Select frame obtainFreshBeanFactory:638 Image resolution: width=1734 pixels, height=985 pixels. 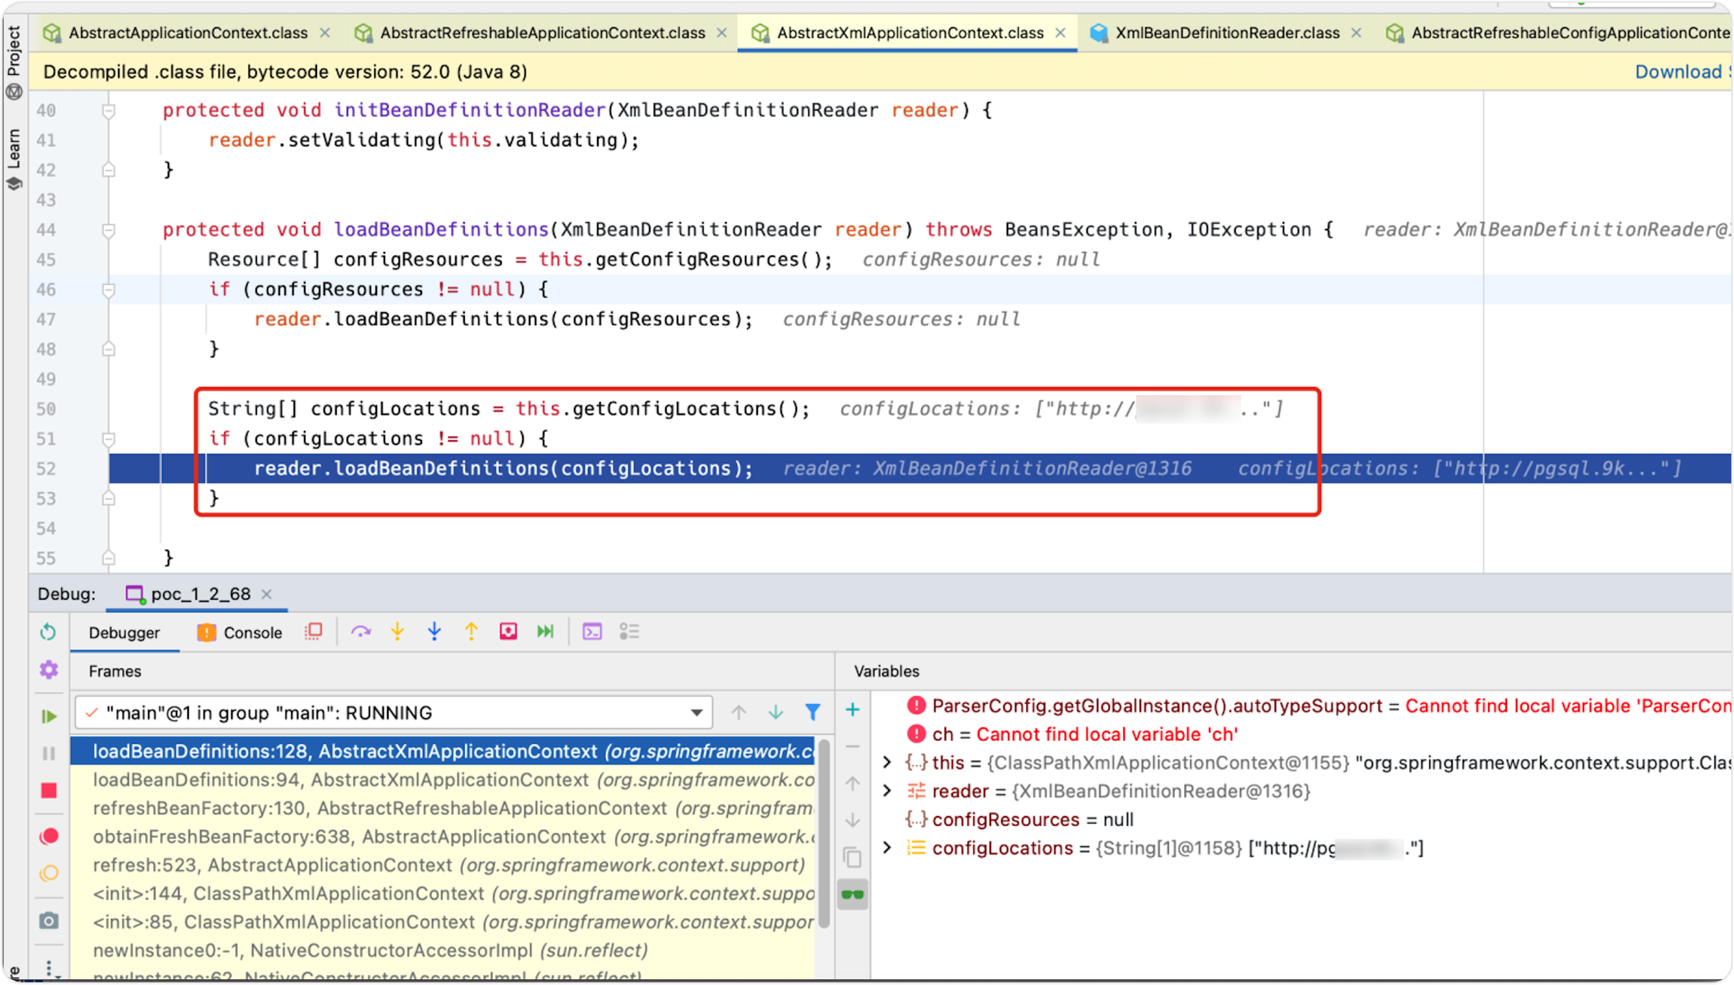click(443, 837)
